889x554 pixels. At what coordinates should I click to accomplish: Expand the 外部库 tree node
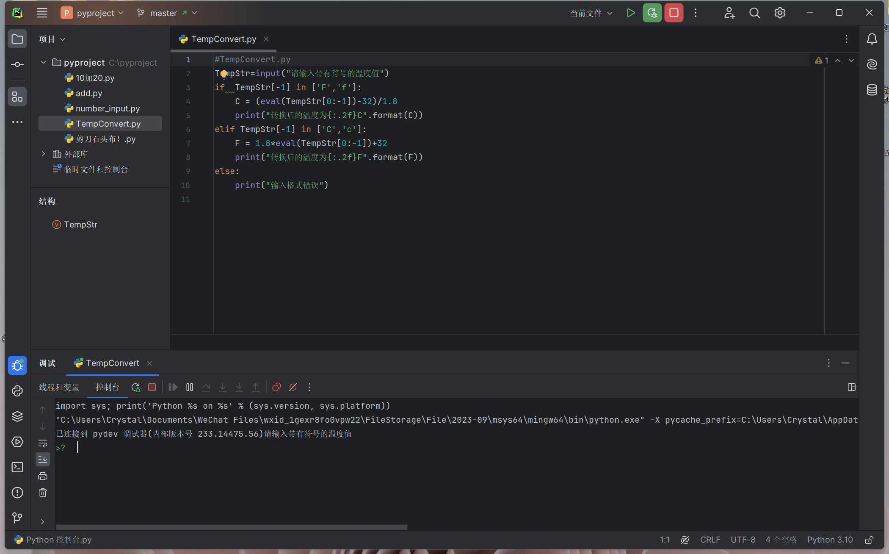pyautogui.click(x=44, y=154)
